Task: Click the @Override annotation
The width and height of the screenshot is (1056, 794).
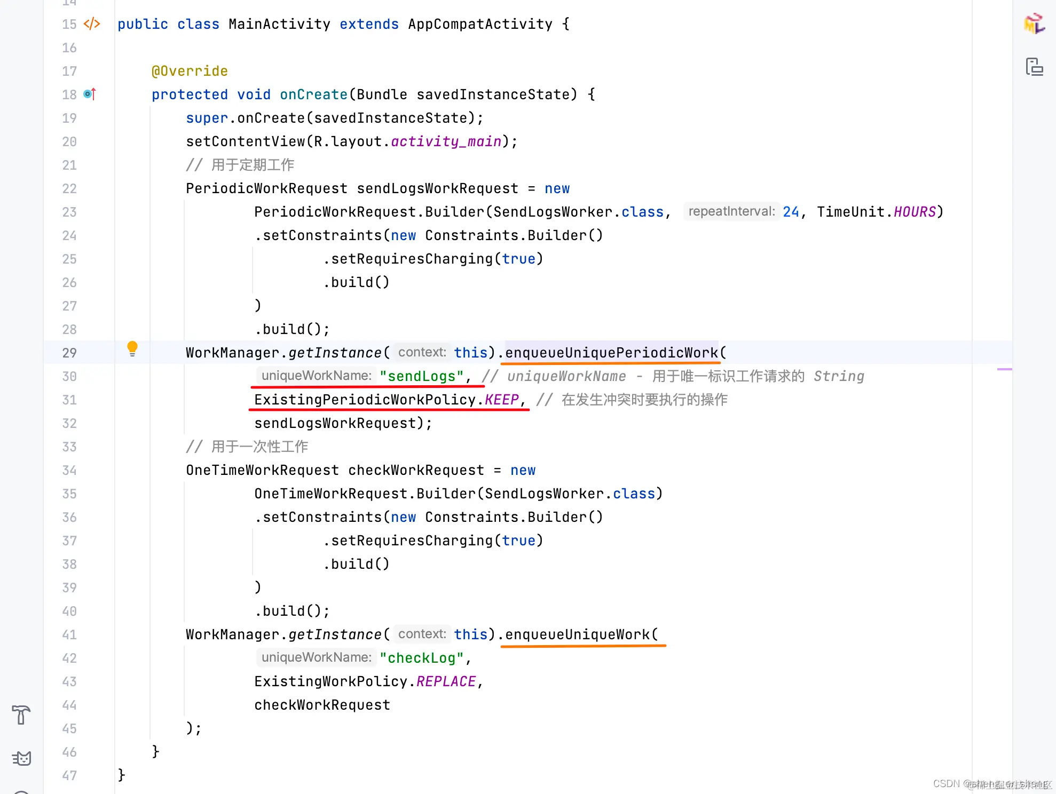Action: point(190,71)
